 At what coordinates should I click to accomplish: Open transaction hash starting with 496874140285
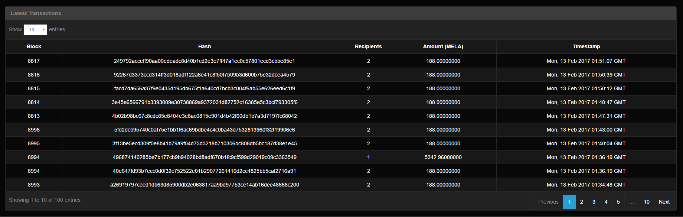coord(205,157)
